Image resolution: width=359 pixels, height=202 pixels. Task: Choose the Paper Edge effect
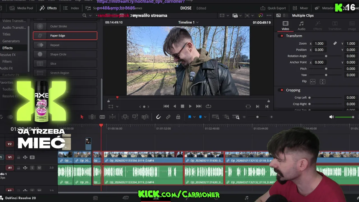(65, 36)
